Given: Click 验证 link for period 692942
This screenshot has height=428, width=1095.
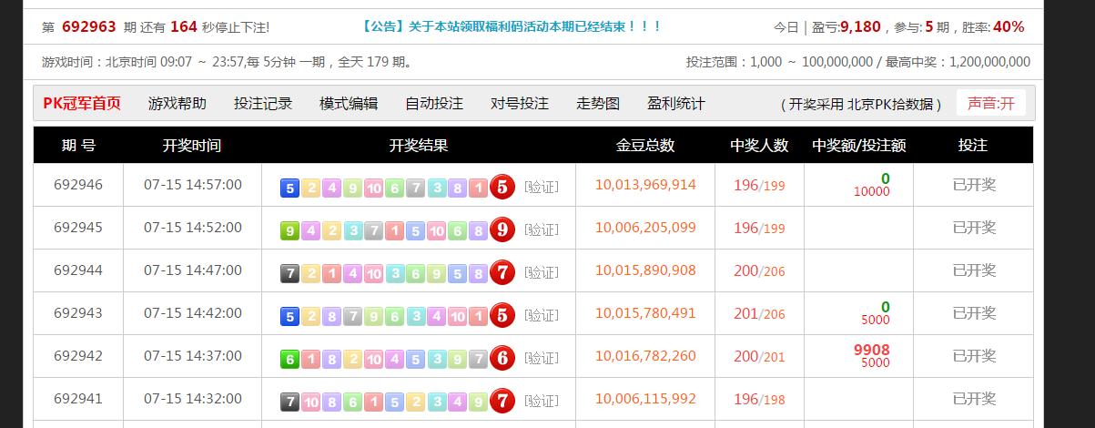Looking at the screenshot, I should [x=542, y=358].
